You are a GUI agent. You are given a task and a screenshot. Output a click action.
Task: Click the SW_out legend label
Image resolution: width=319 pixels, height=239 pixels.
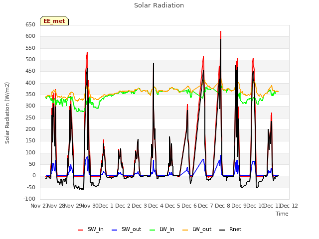coord(131,229)
